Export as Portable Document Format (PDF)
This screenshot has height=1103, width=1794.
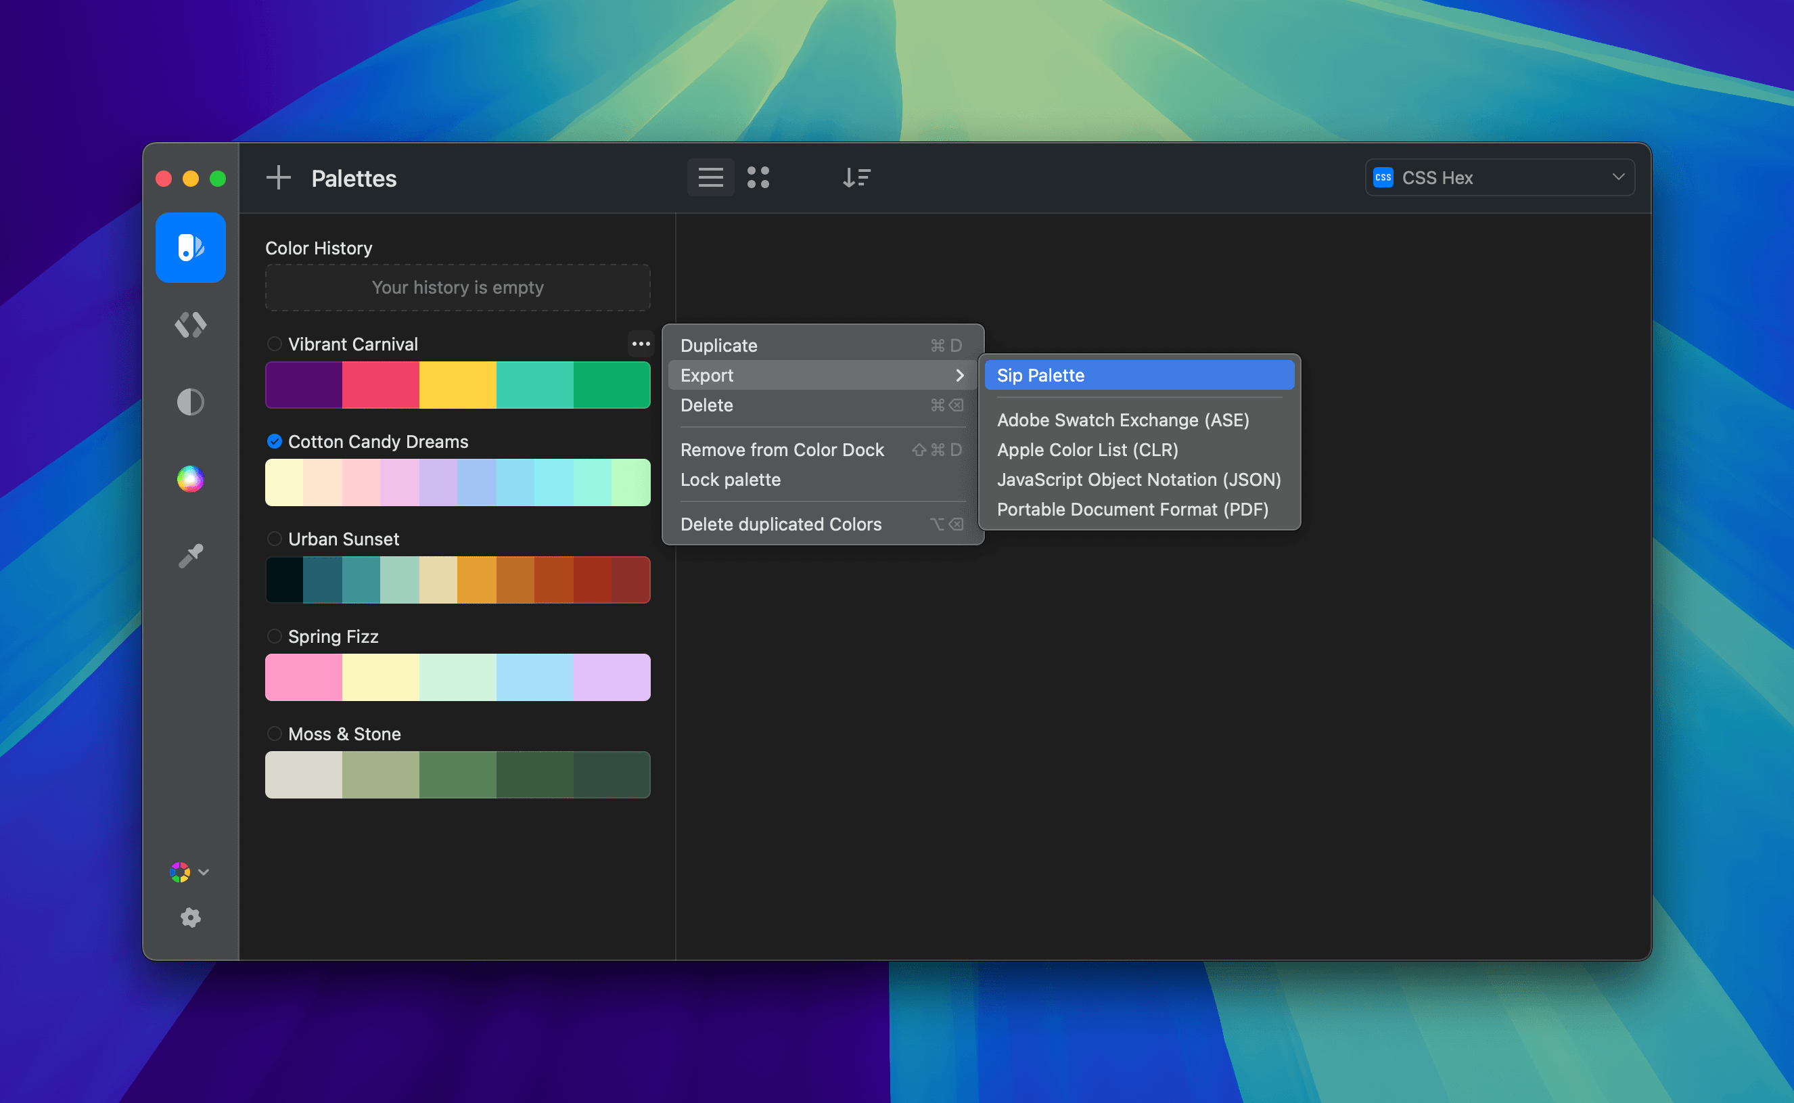(x=1132, y=509)
